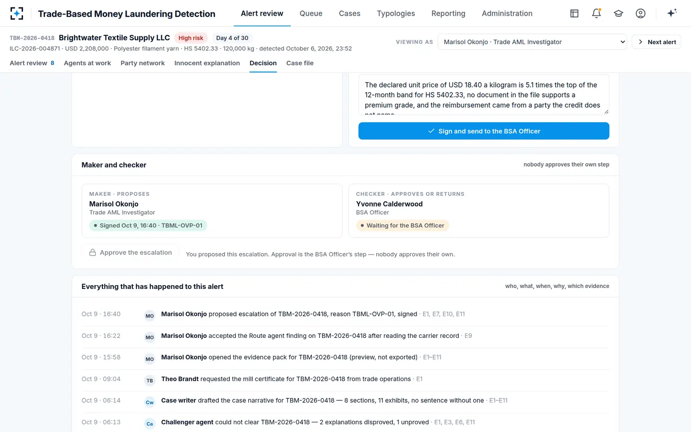This screenshot has width=691, height=432.
Task: Open the layout panel icon
Action: click(574, 13)
